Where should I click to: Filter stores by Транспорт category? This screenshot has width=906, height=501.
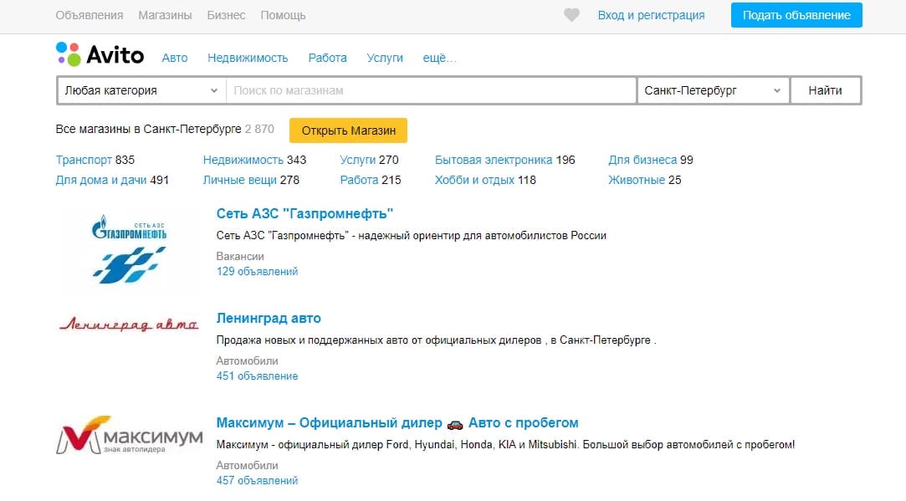click(84, 160)
